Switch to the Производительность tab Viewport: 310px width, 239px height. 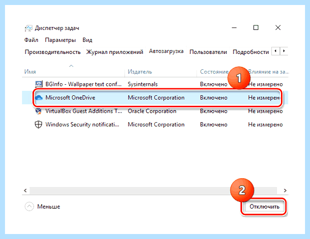click(52, 52)
